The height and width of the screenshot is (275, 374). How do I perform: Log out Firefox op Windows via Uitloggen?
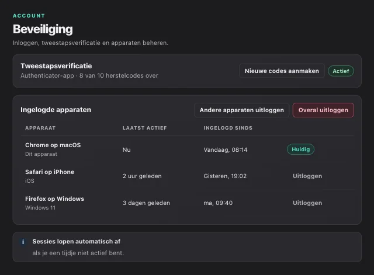307,203
